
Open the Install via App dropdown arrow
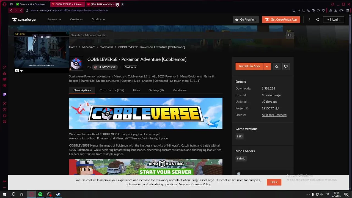267,67
